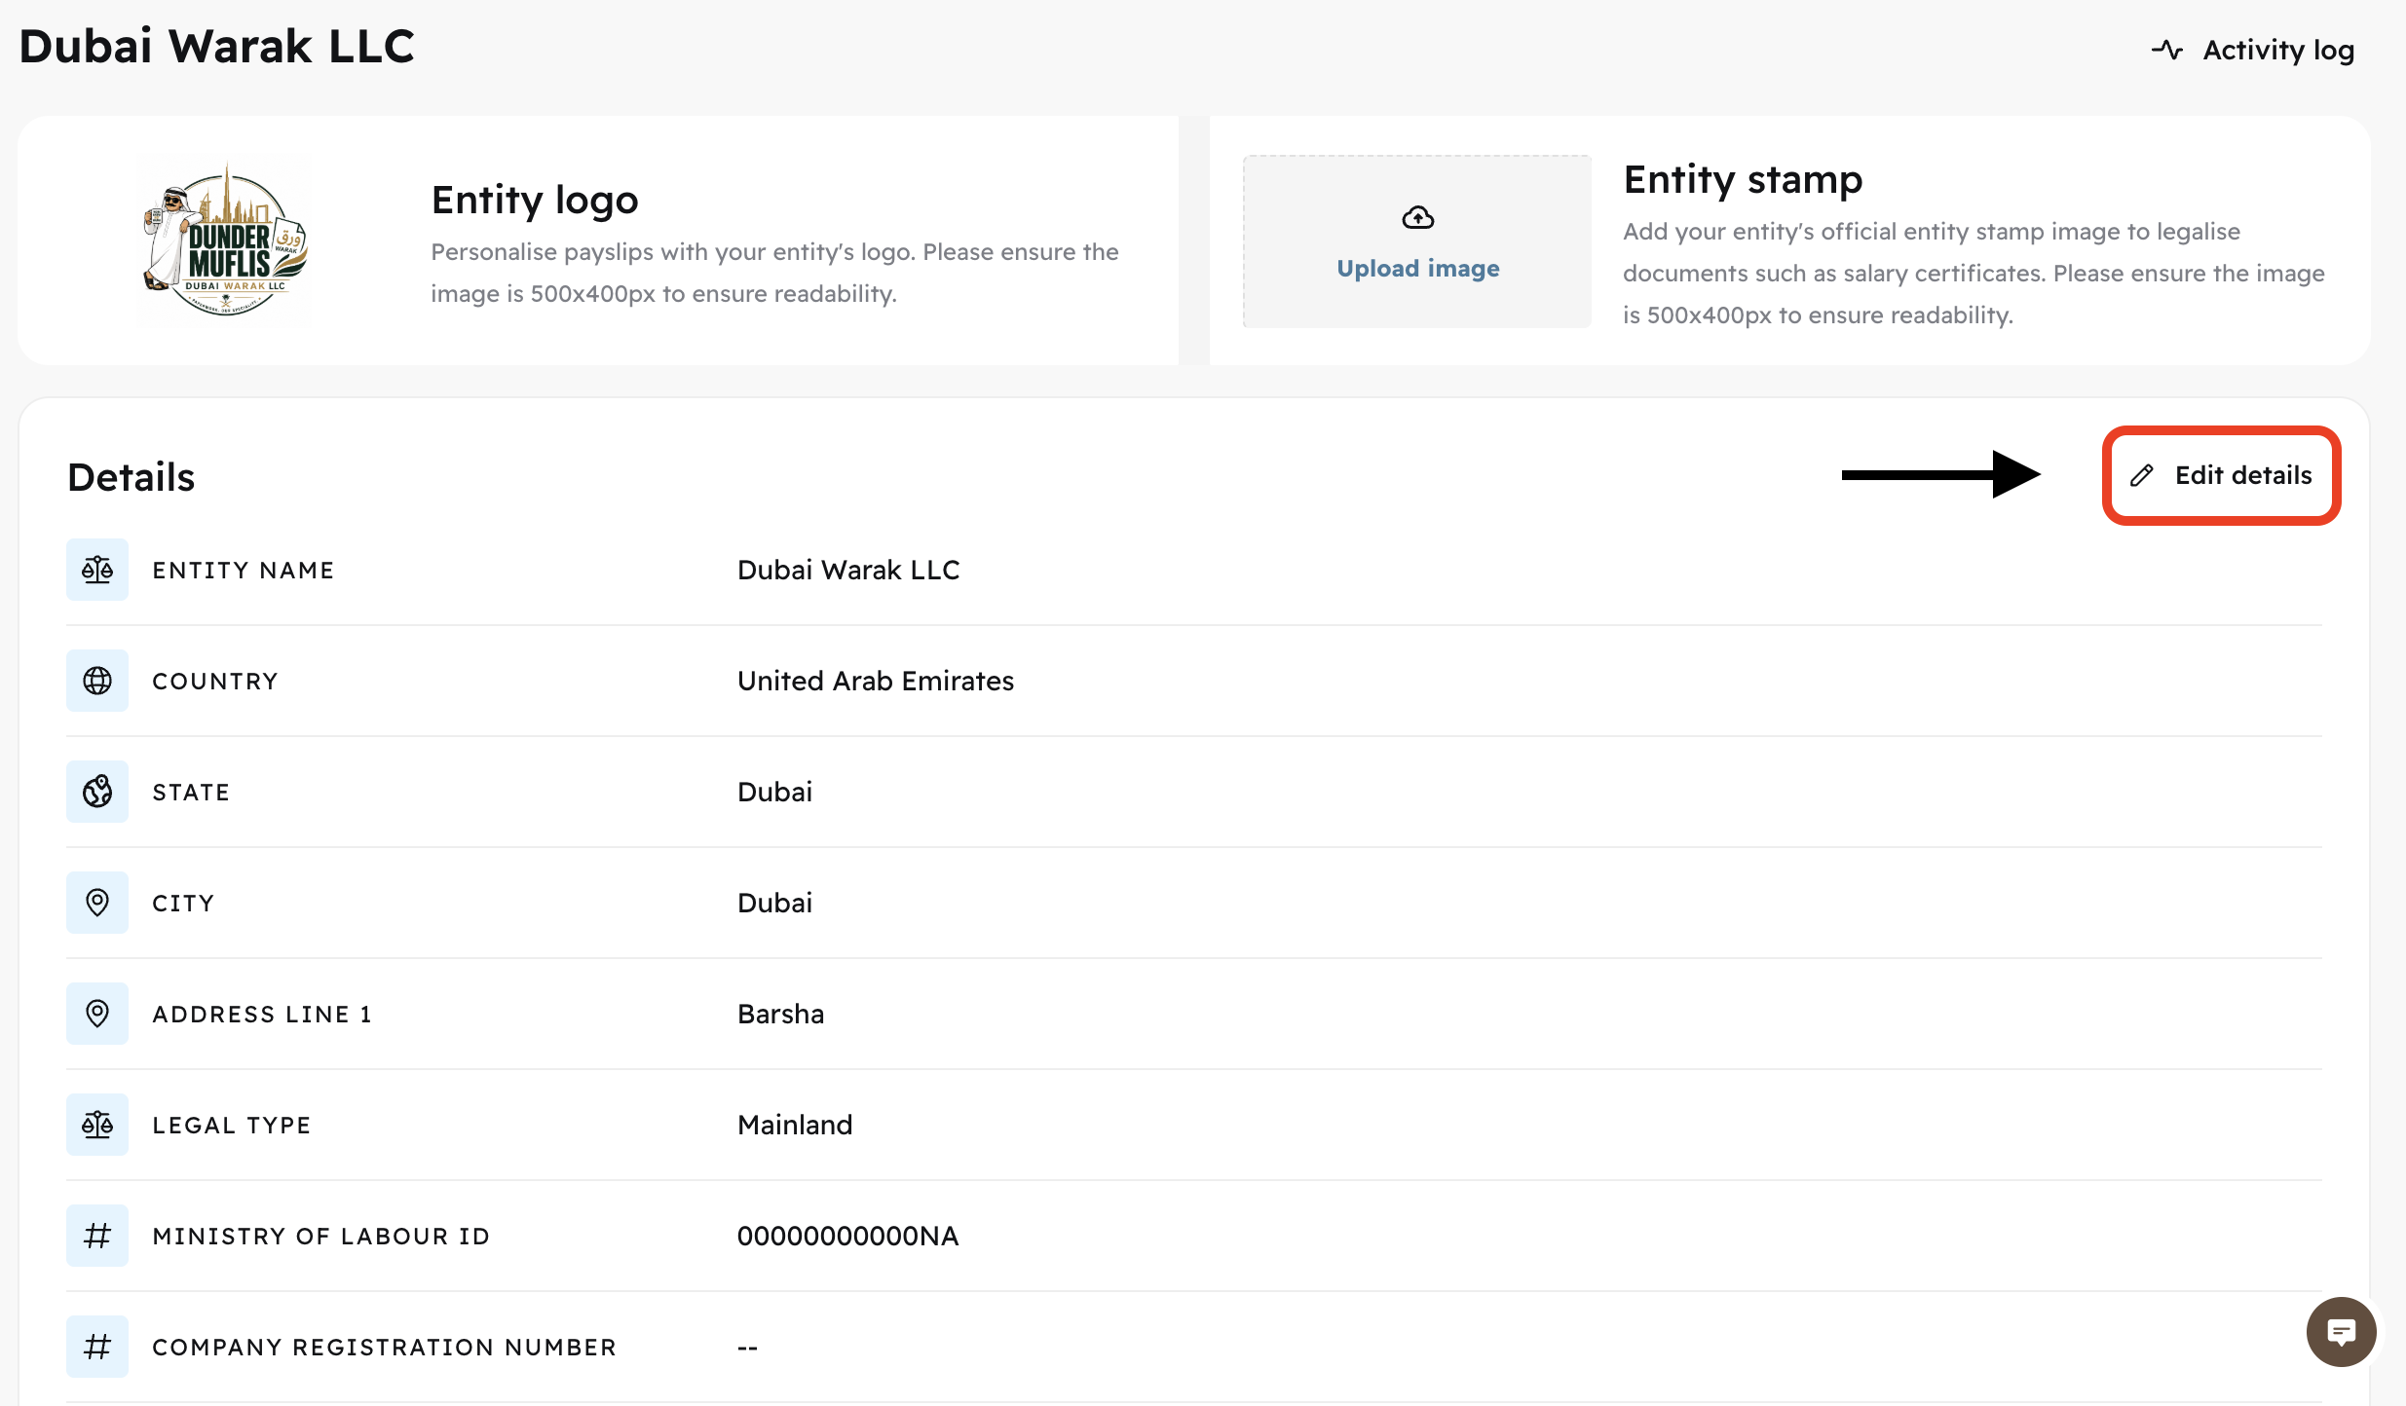
Task: Click the cloud upload icon
Action: click(1417, 217)
